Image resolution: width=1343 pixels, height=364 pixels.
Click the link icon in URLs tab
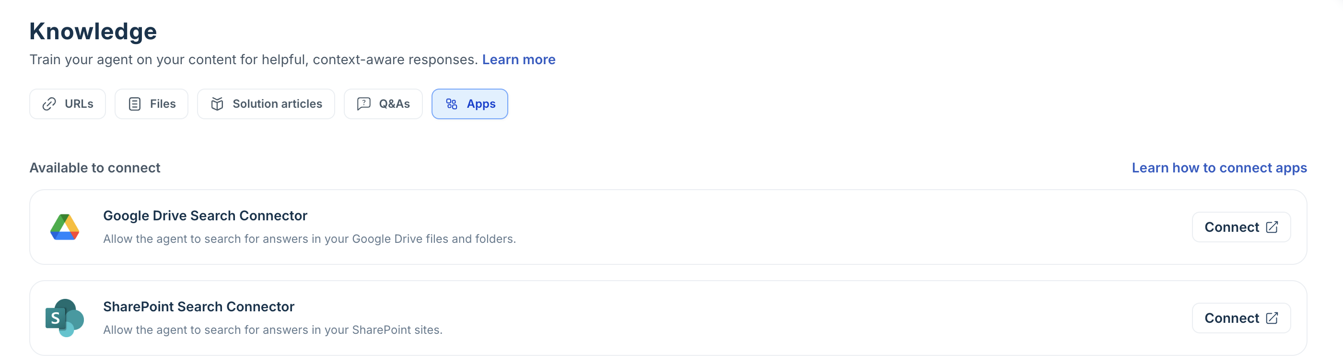[49, 104]
